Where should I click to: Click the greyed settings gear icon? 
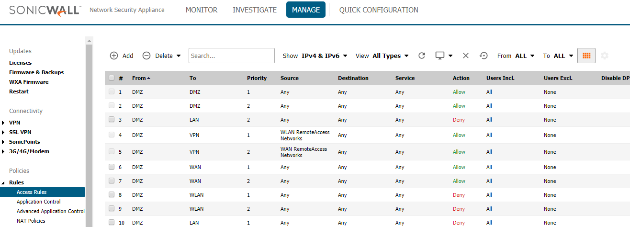(x=605, y=56)
